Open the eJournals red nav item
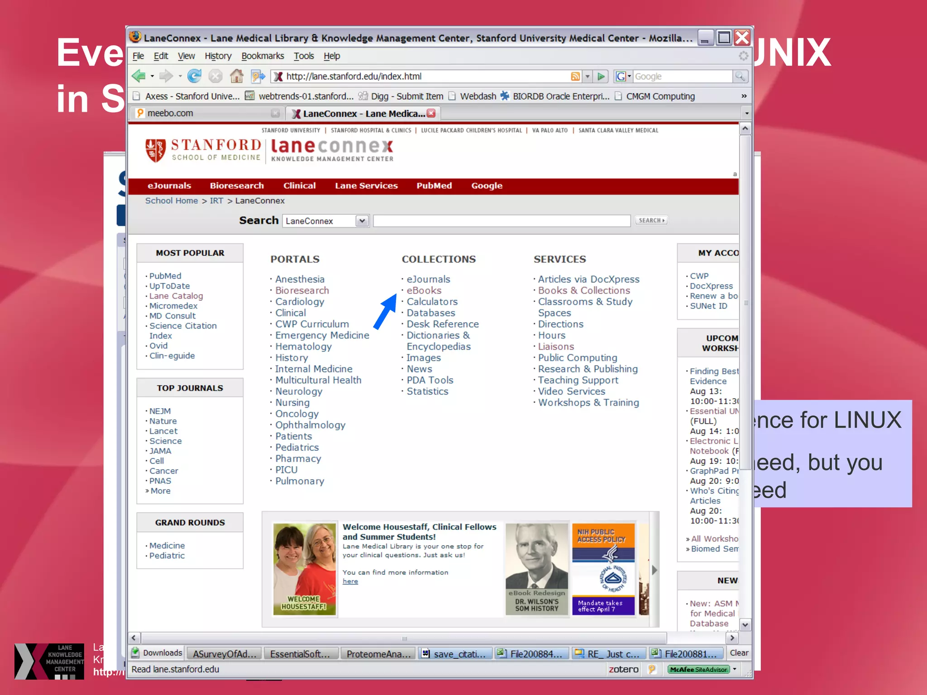 pyautogui.click(x=169, y=186)
